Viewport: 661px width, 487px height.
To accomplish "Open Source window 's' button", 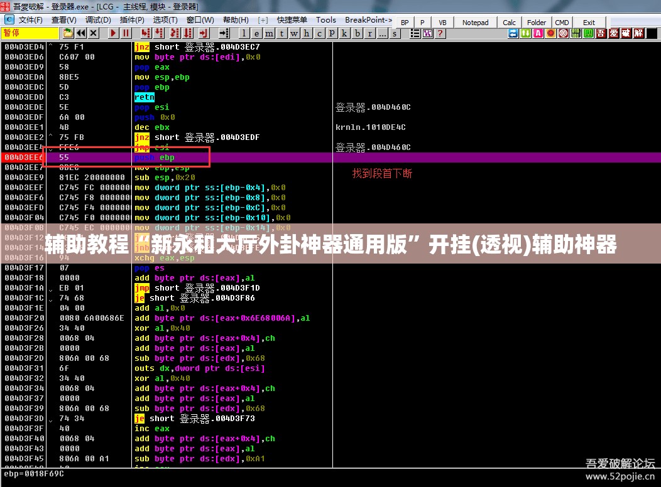I will [x=395, y=33].
